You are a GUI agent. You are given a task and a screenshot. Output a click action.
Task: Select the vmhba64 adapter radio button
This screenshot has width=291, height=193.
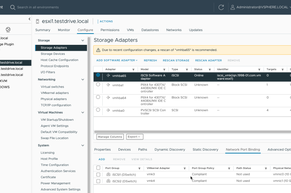[98, 97]
